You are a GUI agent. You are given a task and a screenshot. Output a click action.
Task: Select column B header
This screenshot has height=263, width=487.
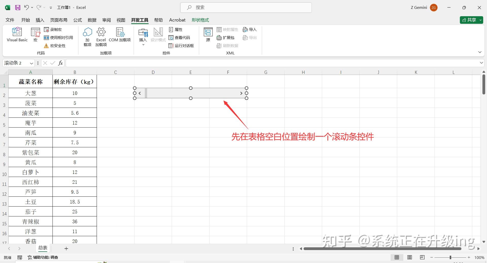pyautogui.click(x=75, y=72)
